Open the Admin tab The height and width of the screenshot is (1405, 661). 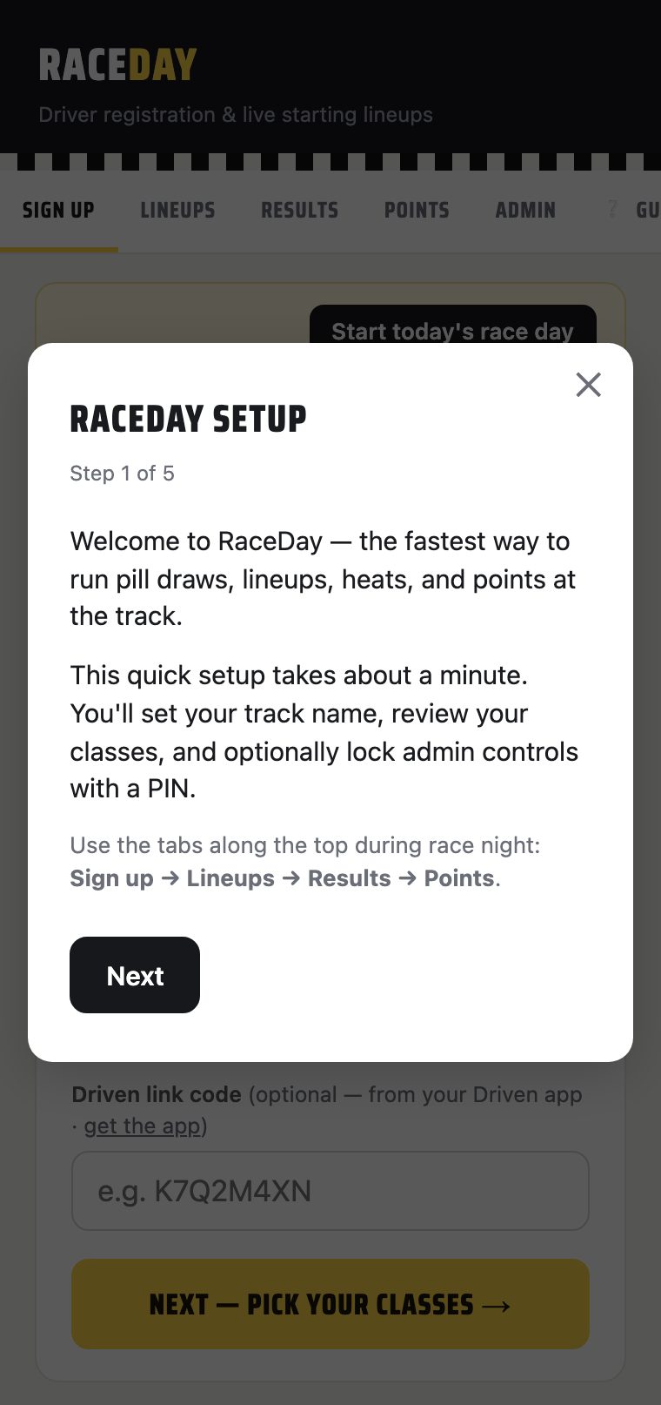click(x=525, y=210)
